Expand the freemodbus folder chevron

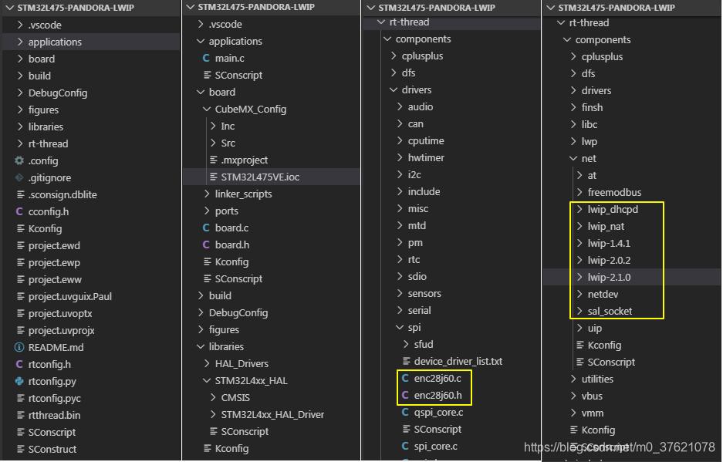pyautogui.click(x=579, y=192)
